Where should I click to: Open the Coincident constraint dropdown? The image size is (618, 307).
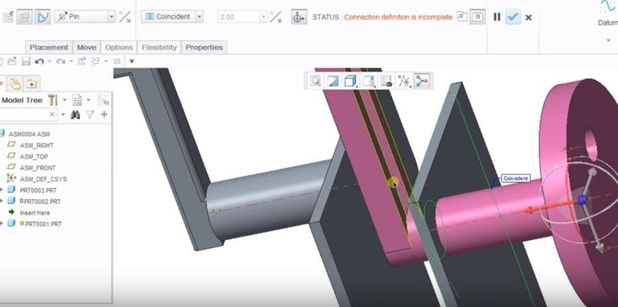[x=199, y=17]
